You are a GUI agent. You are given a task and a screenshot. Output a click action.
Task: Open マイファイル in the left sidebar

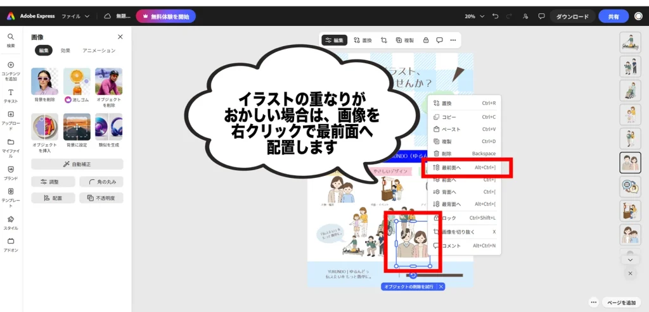(x=11, y=148)
